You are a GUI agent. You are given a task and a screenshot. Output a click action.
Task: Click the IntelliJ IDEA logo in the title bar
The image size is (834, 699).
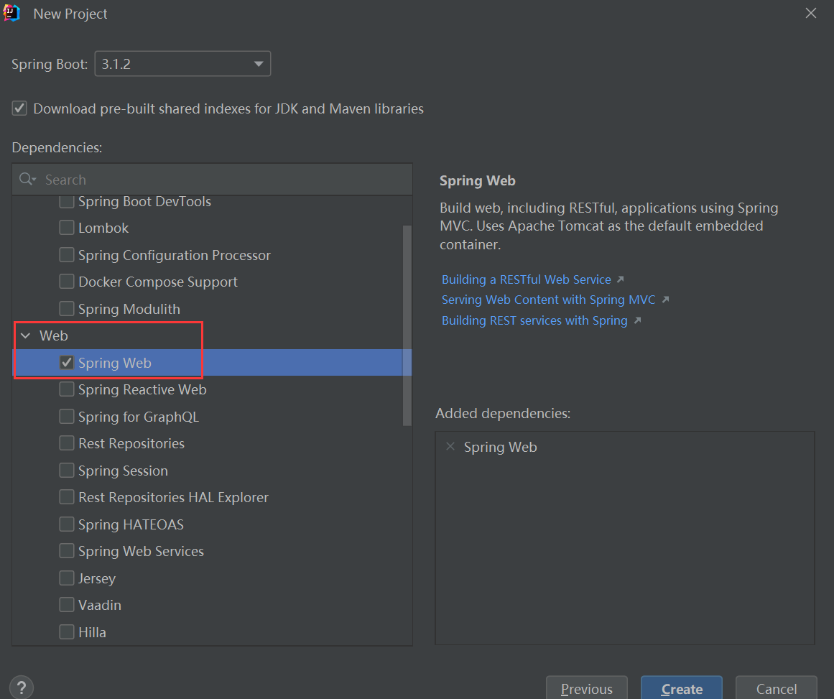point(13,12)
